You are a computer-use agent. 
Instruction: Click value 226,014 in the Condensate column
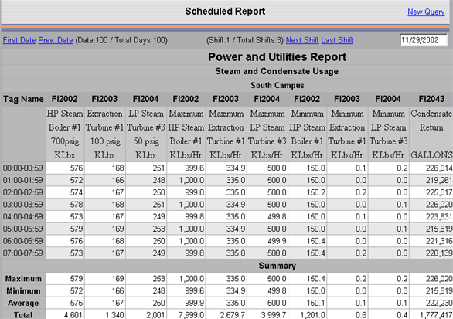439,168
